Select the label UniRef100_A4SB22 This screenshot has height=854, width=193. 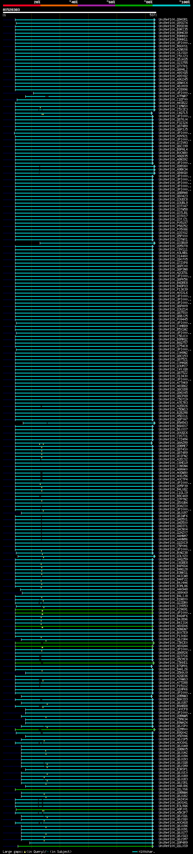pos(173,103)
